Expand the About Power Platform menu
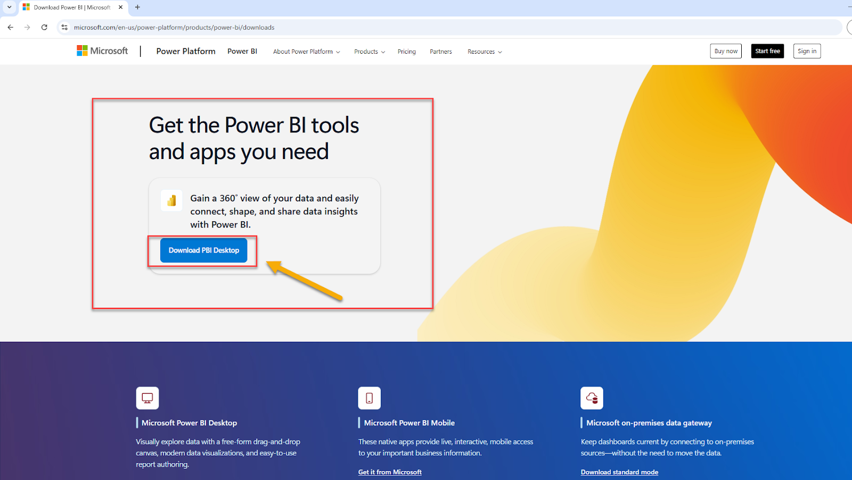This screenshot has width=852, height=480. 306,52
